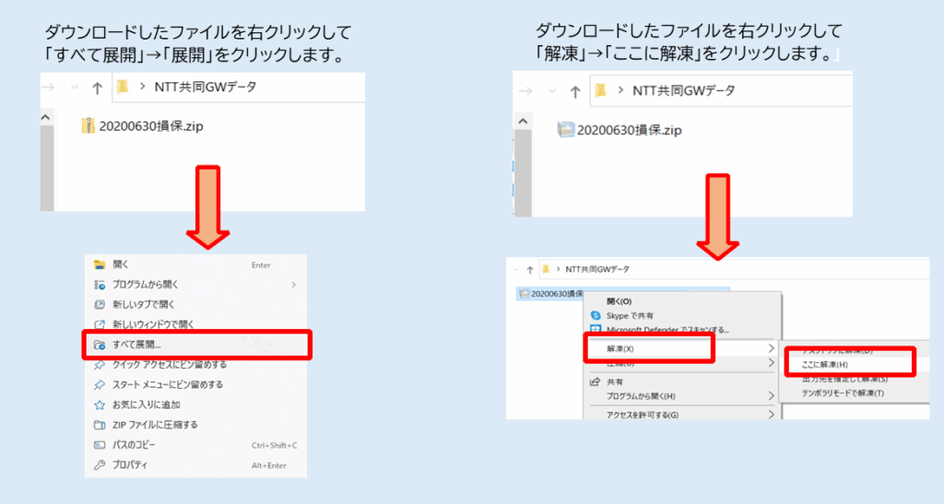Click the share icon beside 共有
Viewport: 944px width, 504px height.
point(596,381)
